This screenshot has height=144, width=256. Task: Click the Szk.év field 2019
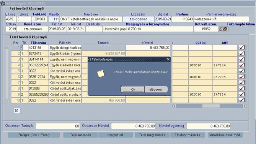(11, 29)
